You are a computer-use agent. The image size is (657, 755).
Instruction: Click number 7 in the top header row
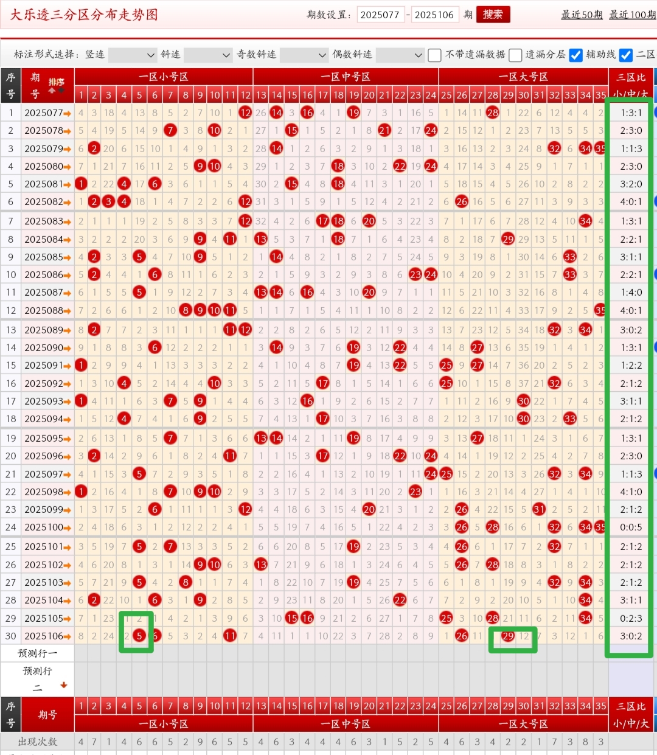point(170,95)
